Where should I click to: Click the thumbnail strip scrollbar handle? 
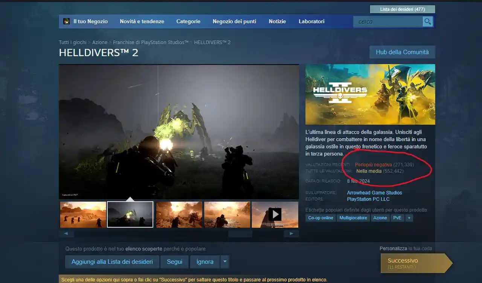tap(240, 234)
